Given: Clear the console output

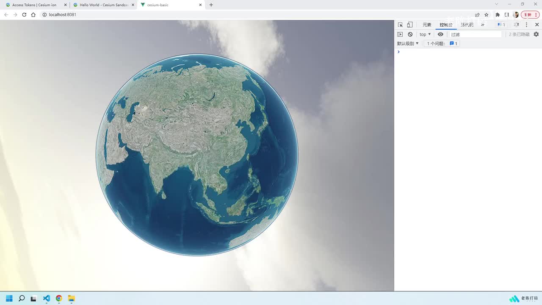Looking at the screenshot, I should point(410,34).
